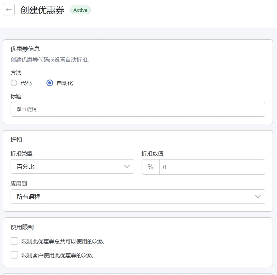
Task: Click the 优惠券信息 section heading
Action: [x=25, y=49]
